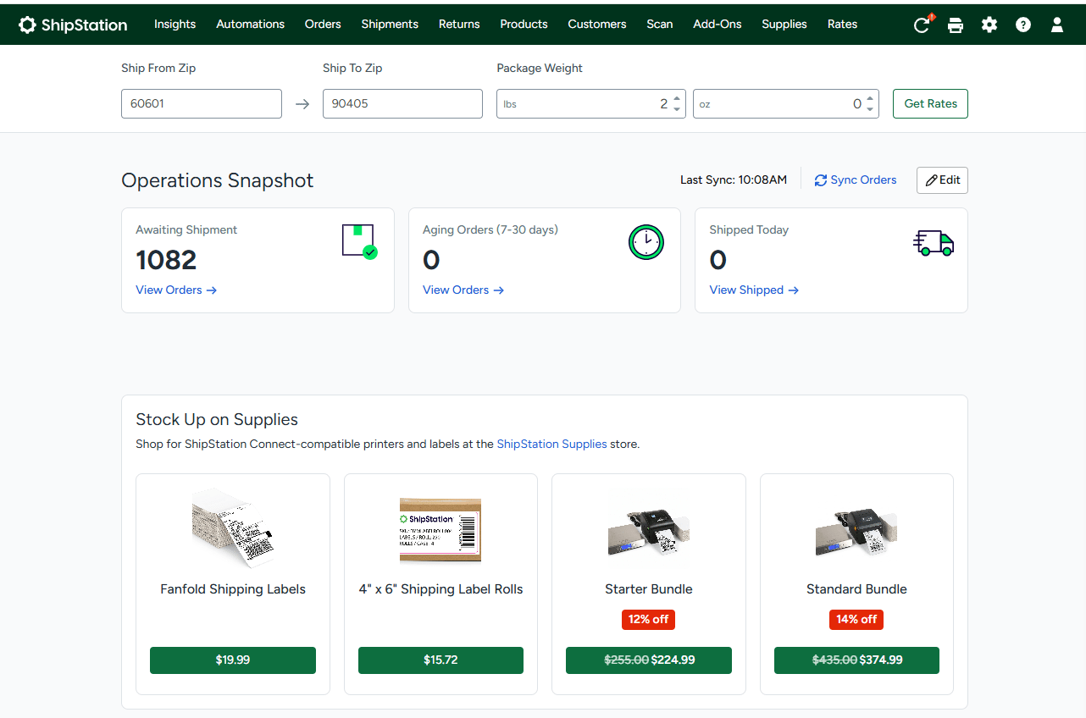Screen dimensions: 1086x718
Task: Decrease the lbs weight with down arrow
Action: [x=677, y=109]
